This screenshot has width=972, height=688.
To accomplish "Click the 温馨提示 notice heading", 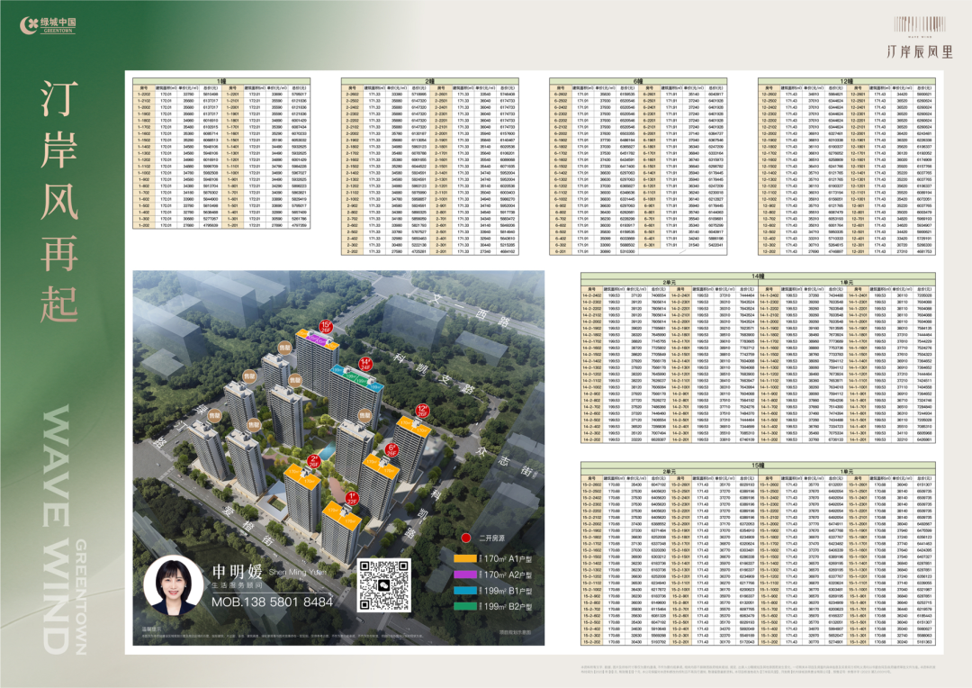I will tap(151, 629).
